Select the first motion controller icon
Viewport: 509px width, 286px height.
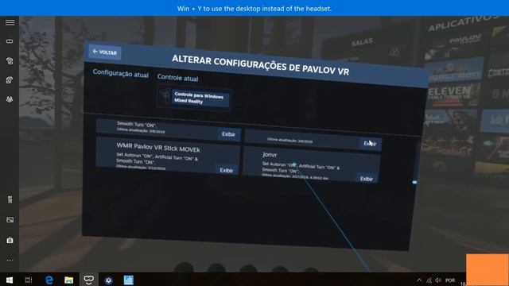(10, 60)
